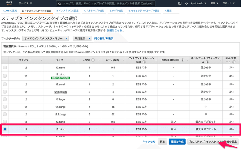Uncheck the t3.micro row checkbox

coord(5,129)
